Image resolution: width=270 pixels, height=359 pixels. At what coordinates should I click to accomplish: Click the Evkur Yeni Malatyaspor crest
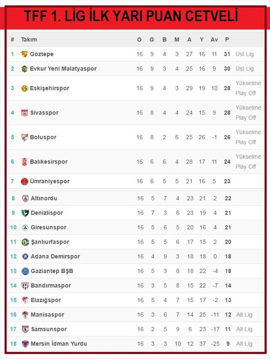(x=24, y=69)
